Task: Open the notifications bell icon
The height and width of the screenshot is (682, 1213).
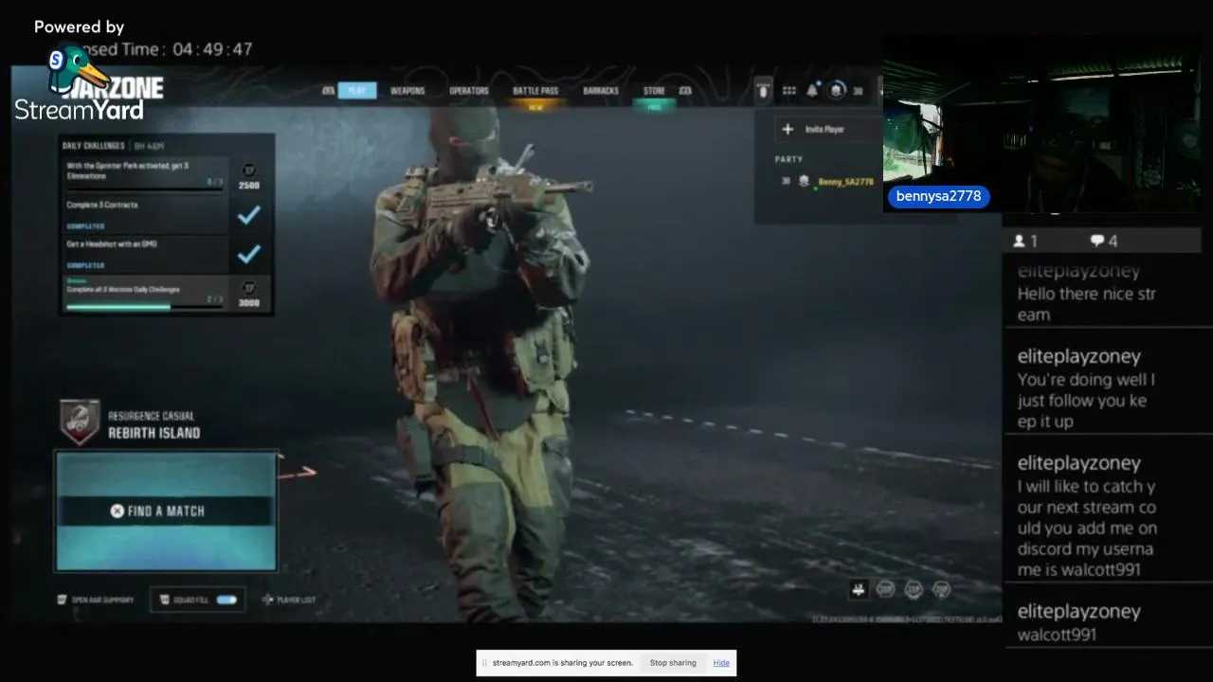Action: coord(812,91)
